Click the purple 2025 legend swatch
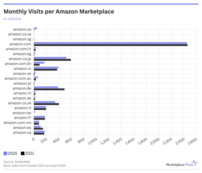Screen dimensions: 202x173 point(5,153)
